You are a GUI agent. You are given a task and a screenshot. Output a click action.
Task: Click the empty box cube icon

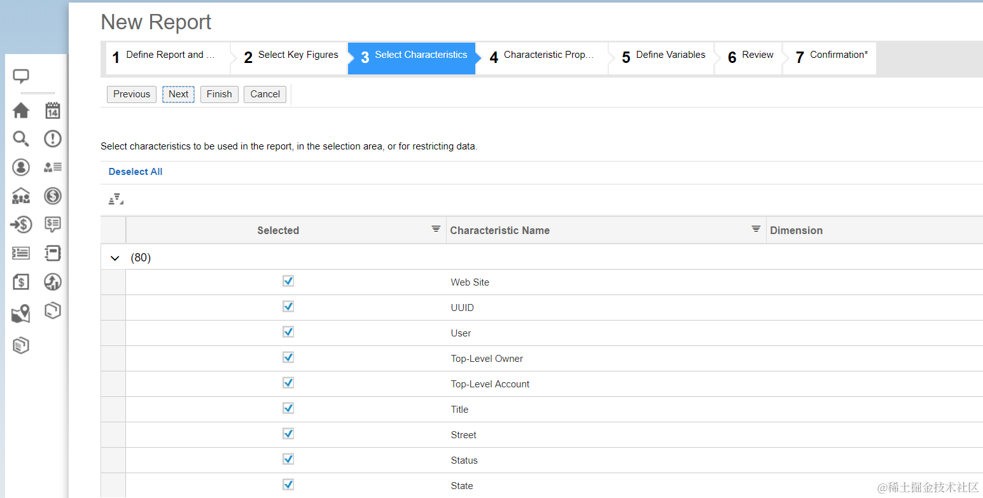coord(53,310)
